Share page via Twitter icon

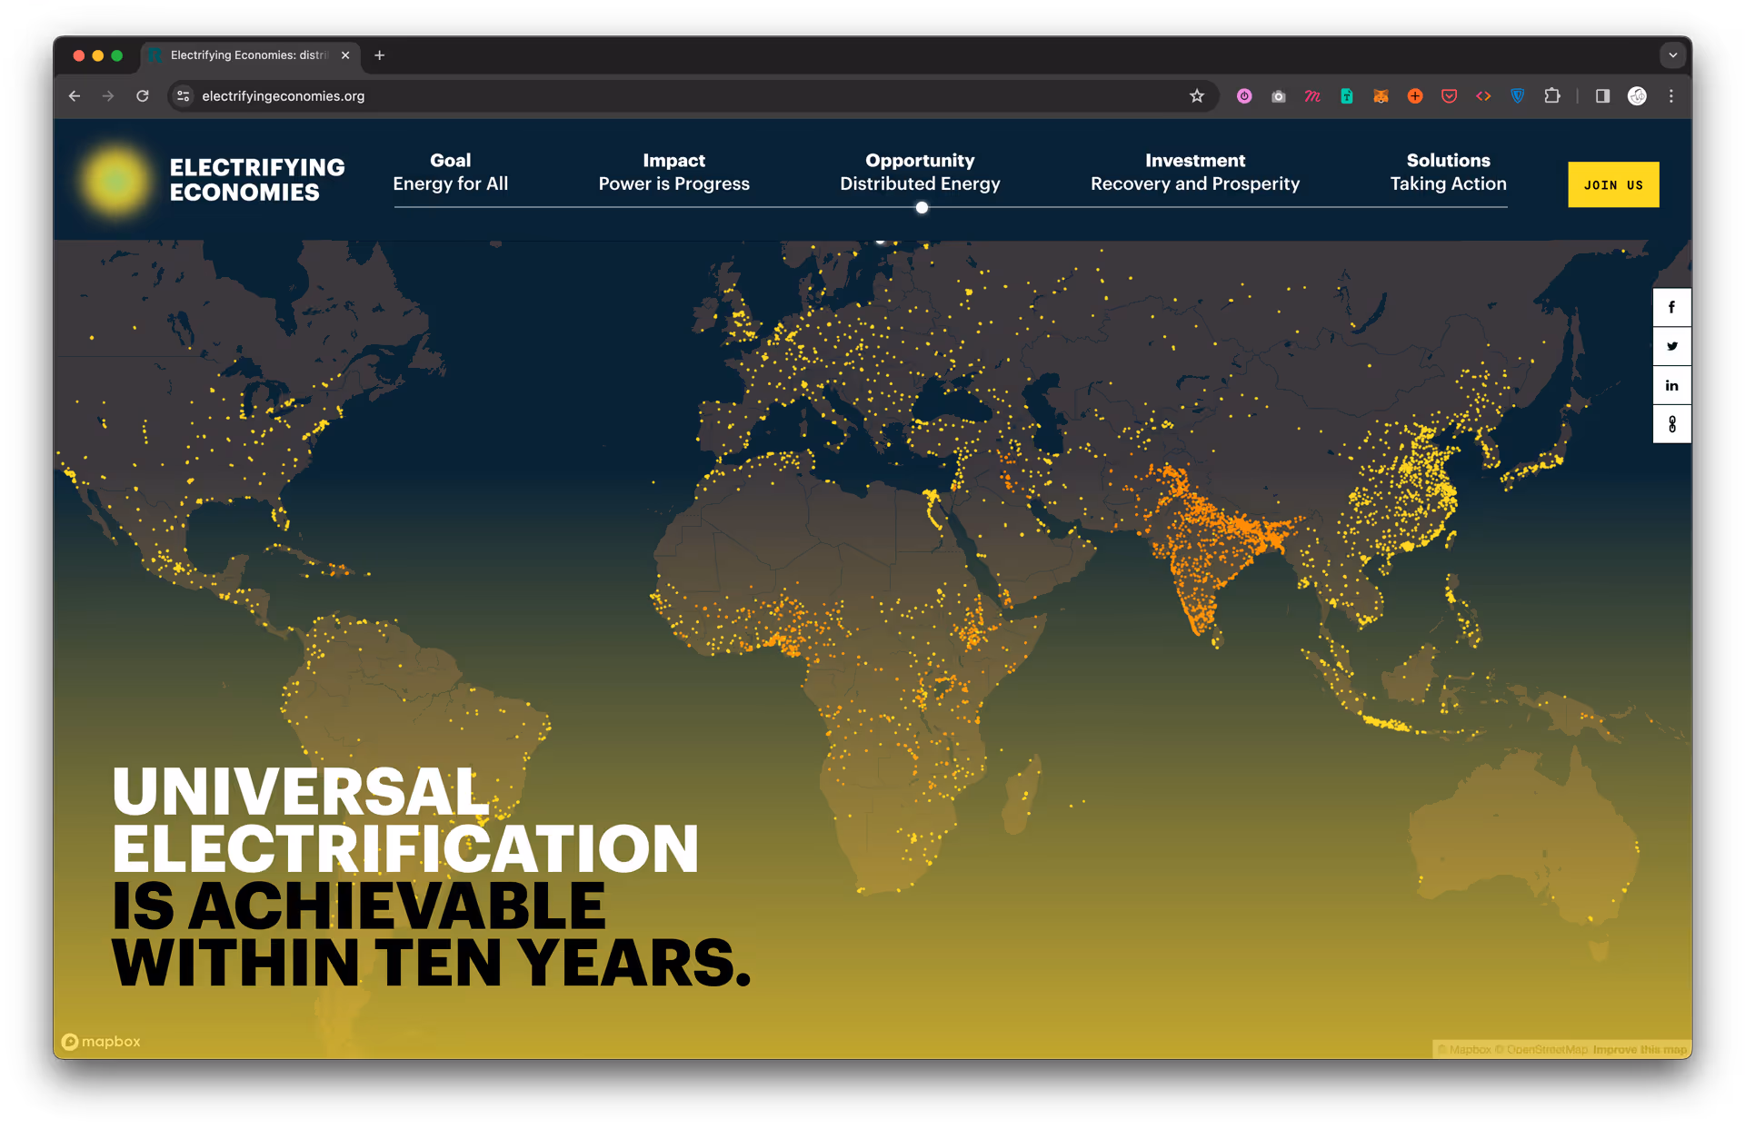1670,346
